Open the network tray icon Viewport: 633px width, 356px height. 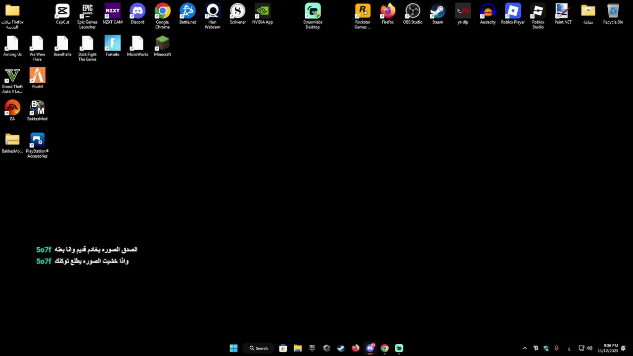(x=581, y=348)
